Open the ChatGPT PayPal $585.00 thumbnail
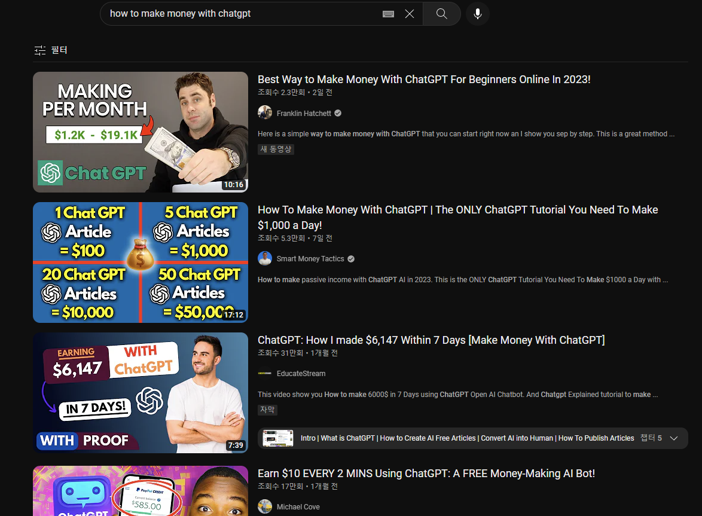This screenshot has height=516, width=702. click(141, 491)
